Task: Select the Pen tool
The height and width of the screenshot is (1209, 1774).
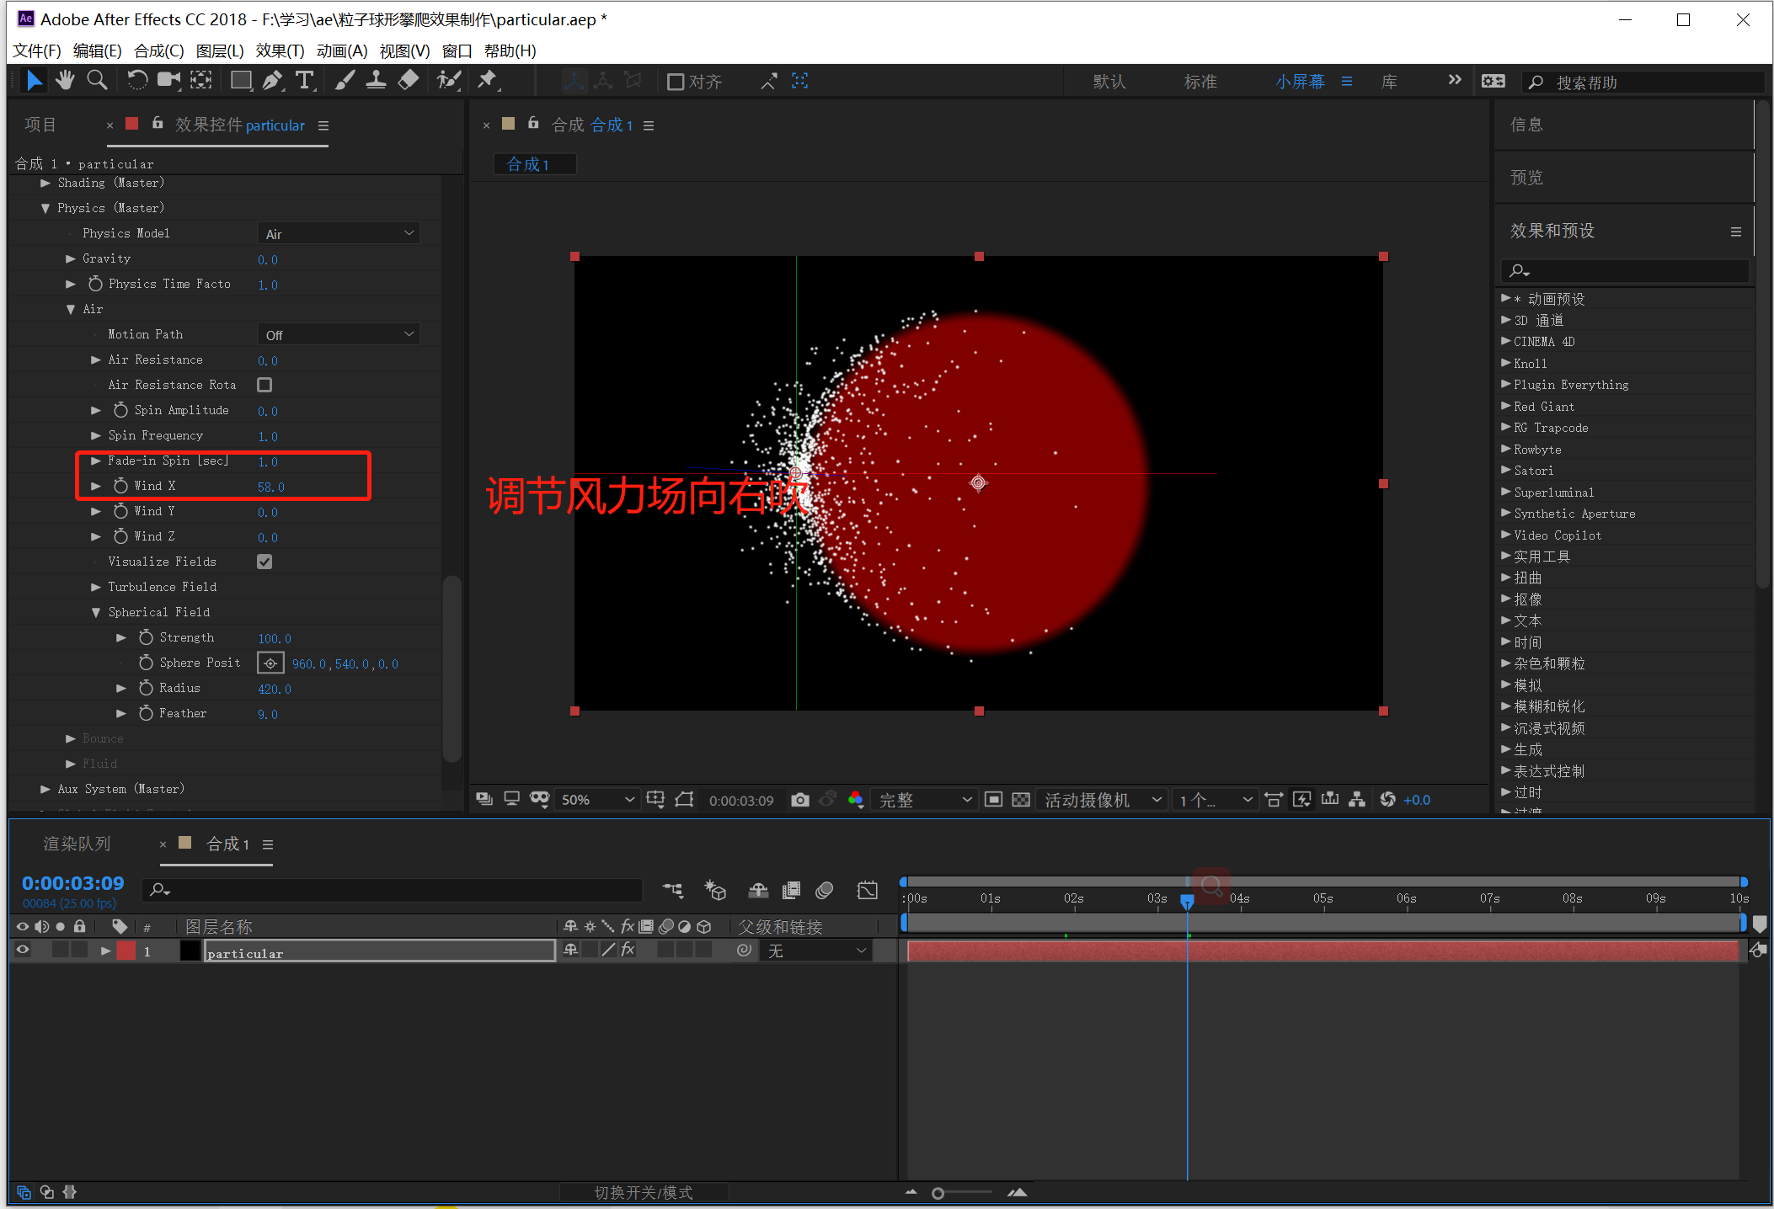Action: point(272,81)
